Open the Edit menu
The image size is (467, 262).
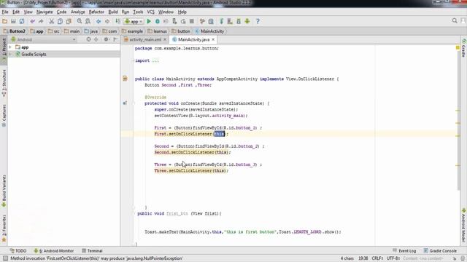(16, 12)
